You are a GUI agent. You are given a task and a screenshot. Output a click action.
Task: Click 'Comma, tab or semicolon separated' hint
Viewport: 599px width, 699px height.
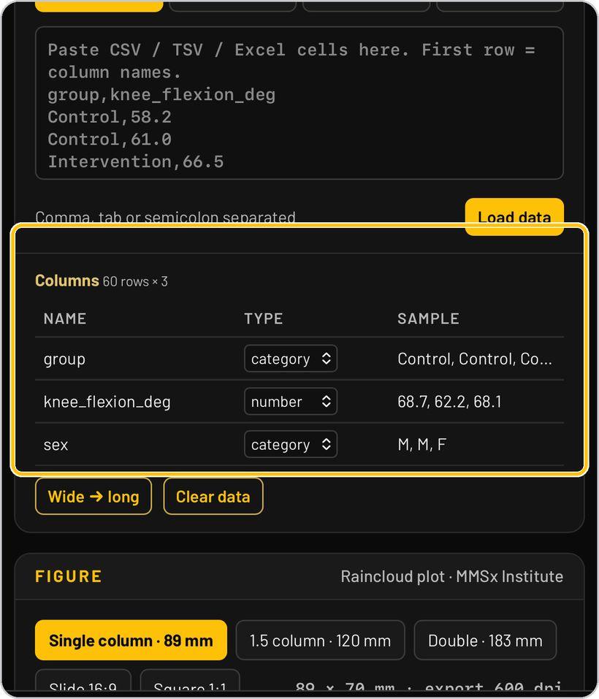[x=165, y=217]
